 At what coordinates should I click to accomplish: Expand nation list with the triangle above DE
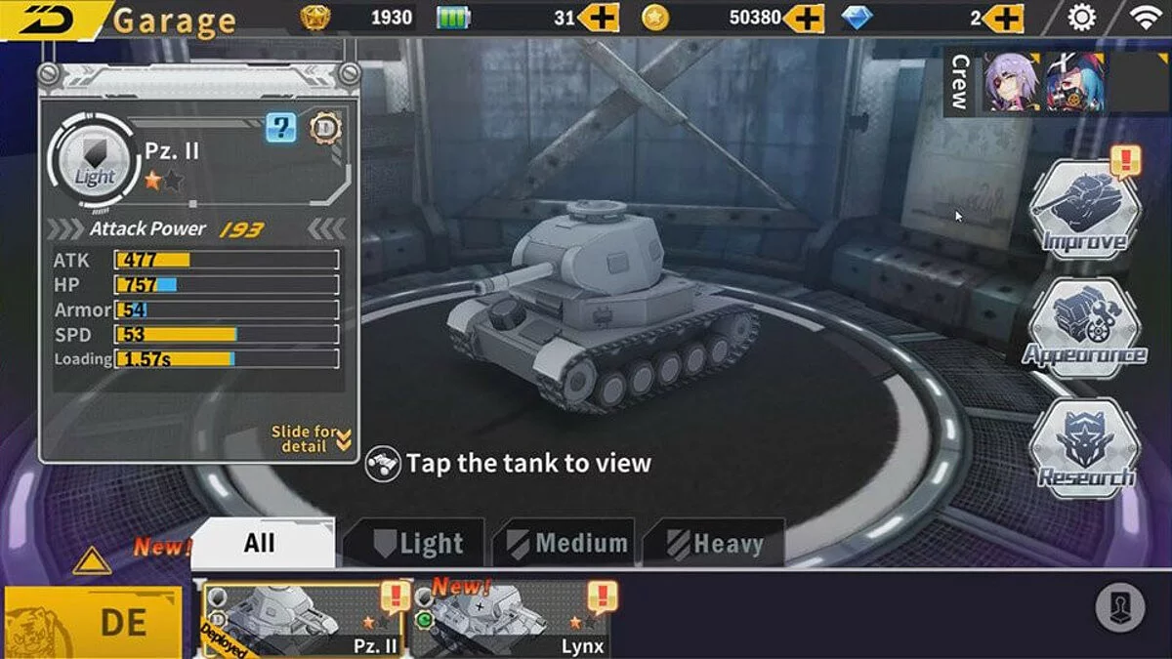pos(92,560)
